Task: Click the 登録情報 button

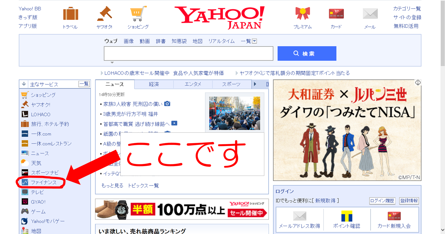Action: pos(409,201)
